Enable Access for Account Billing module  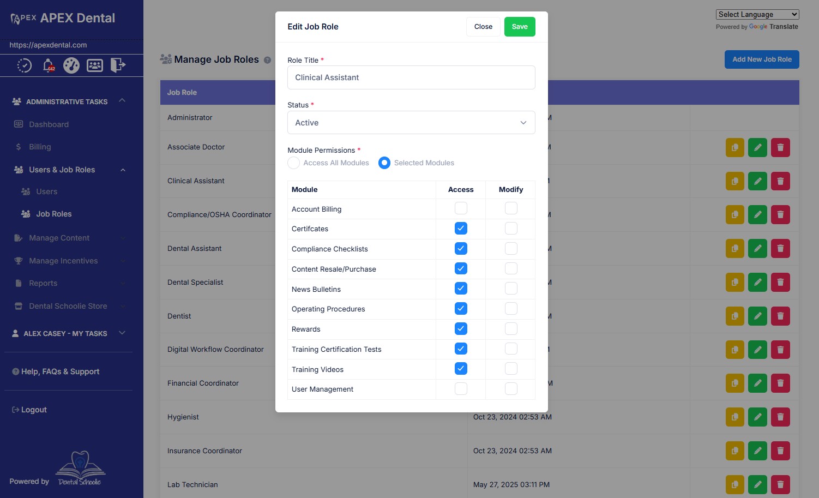(x=461, y=208)
